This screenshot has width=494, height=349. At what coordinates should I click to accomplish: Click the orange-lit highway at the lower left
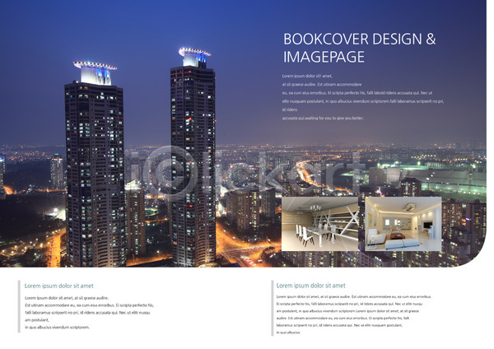click(54, 247)
